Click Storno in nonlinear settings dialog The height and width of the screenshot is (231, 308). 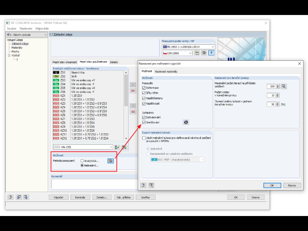point(292,186)
